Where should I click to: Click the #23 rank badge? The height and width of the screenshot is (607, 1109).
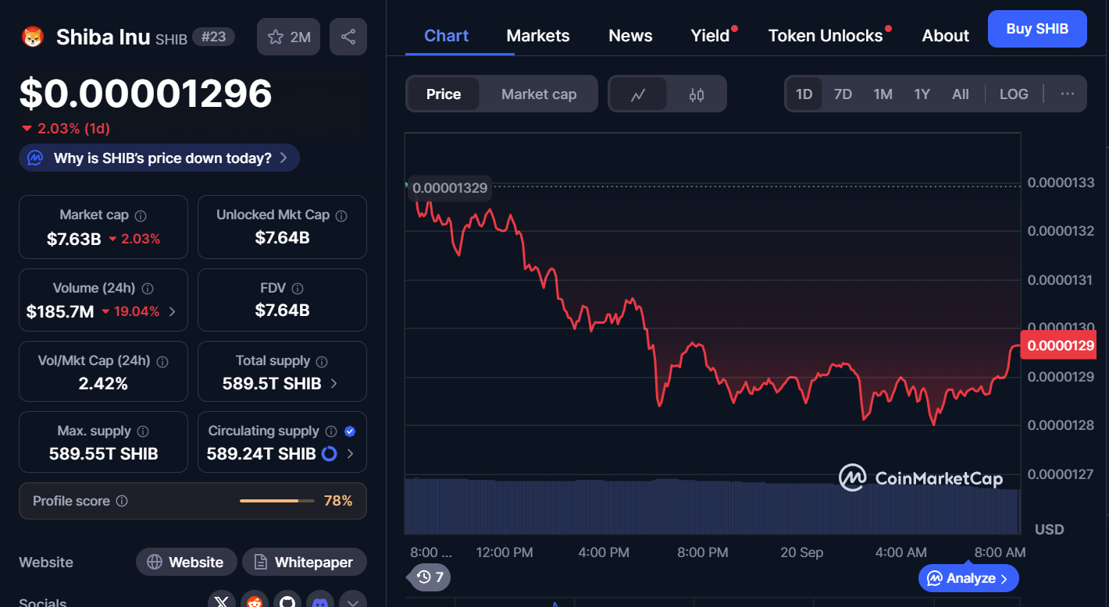[213, 37]
